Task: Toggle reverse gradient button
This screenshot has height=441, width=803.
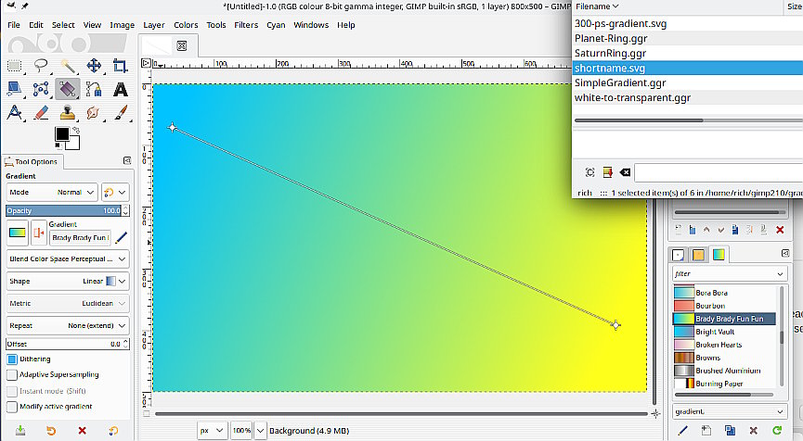Action: 38,233
